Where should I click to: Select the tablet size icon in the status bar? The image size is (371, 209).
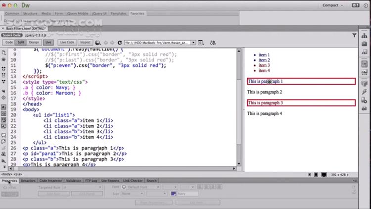316,175
